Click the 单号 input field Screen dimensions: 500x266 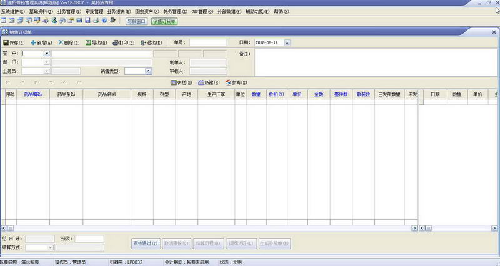(208, 42)
